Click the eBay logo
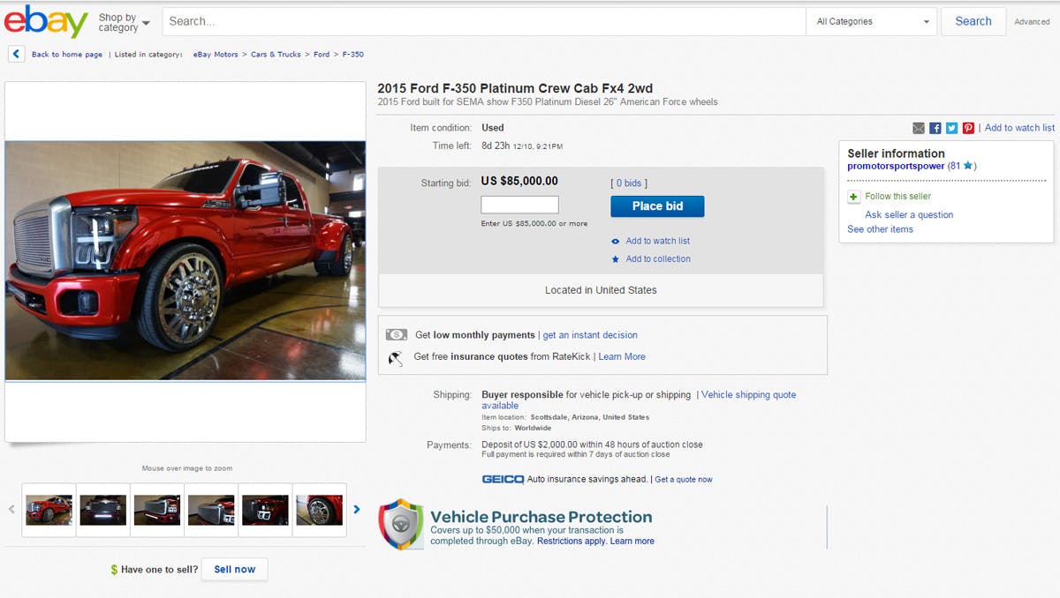1060x598 pixels. click(x=46, y=22)
